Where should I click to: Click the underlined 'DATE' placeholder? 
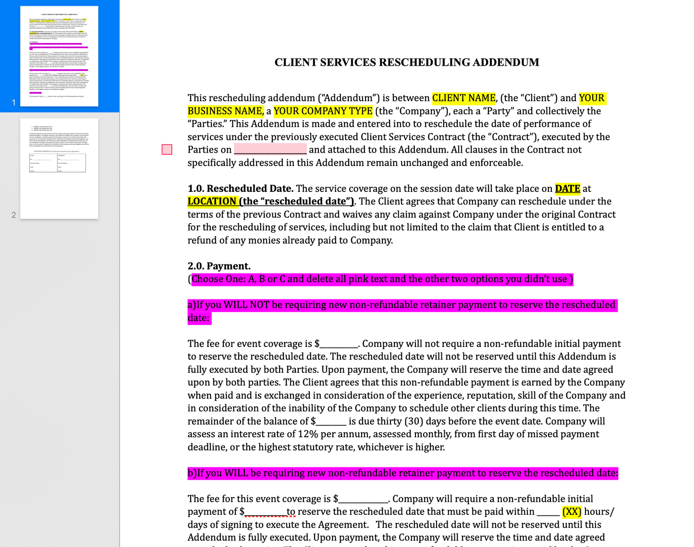[567, 189]
